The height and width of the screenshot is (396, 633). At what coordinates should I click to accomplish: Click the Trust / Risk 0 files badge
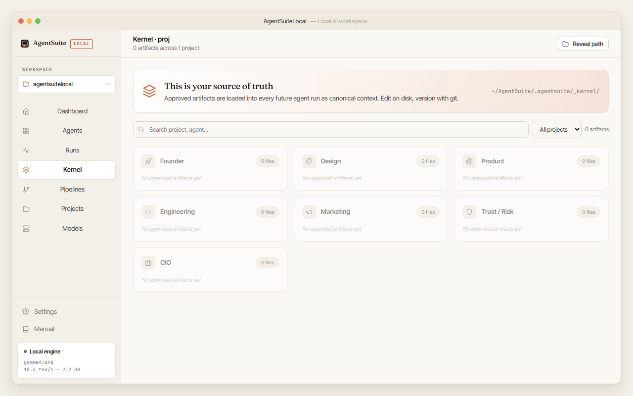(588, 212)
